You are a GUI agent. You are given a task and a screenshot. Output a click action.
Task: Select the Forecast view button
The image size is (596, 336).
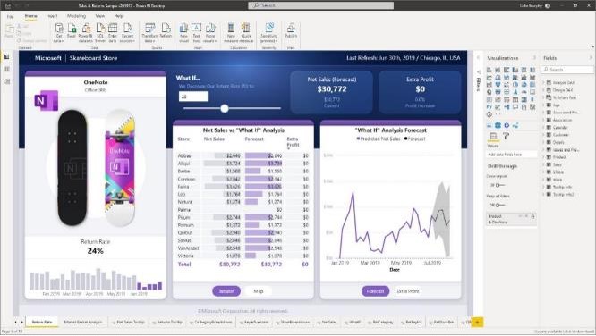click(x=375, y=291)
